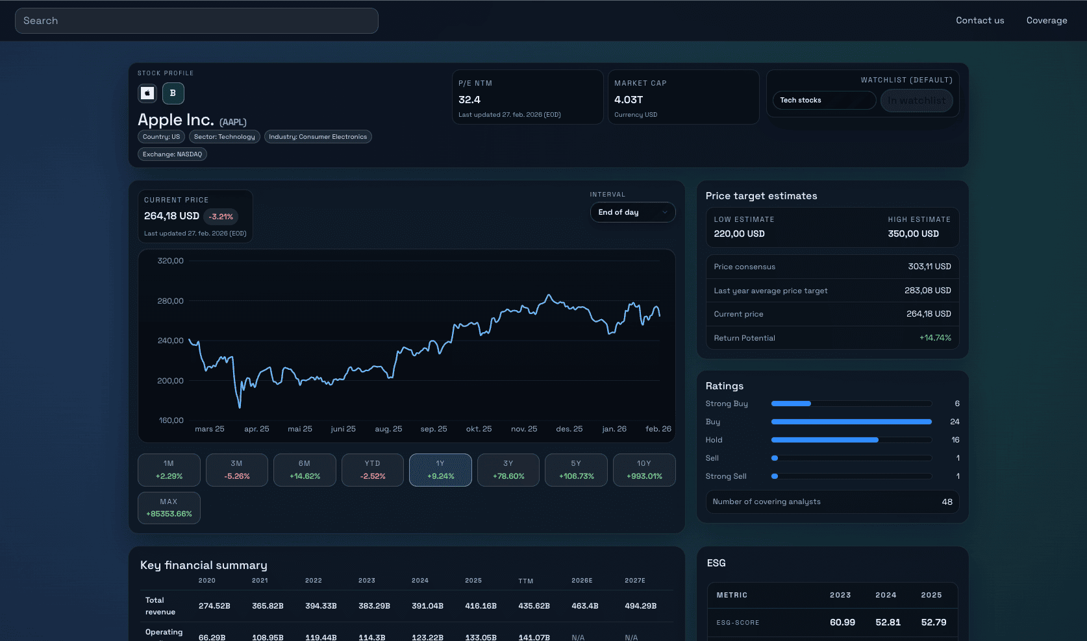Click the Apple company logo icon
This screenshot has height=641, width=1087.
pos(147,93)
